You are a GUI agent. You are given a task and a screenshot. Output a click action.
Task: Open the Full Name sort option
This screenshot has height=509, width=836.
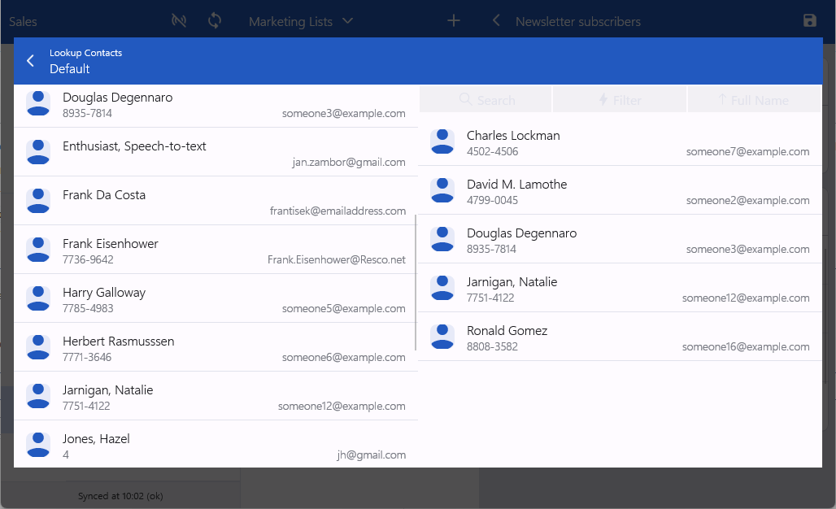[x=754, y=100]
